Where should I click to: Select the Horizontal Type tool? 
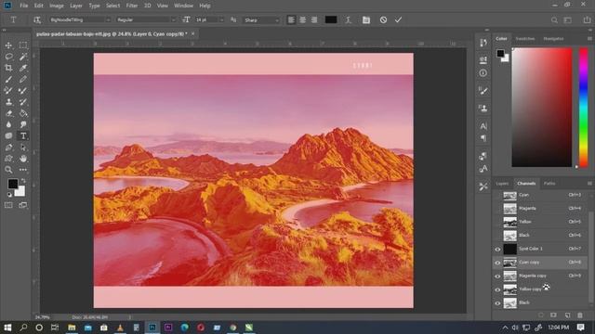coord(23,136)
